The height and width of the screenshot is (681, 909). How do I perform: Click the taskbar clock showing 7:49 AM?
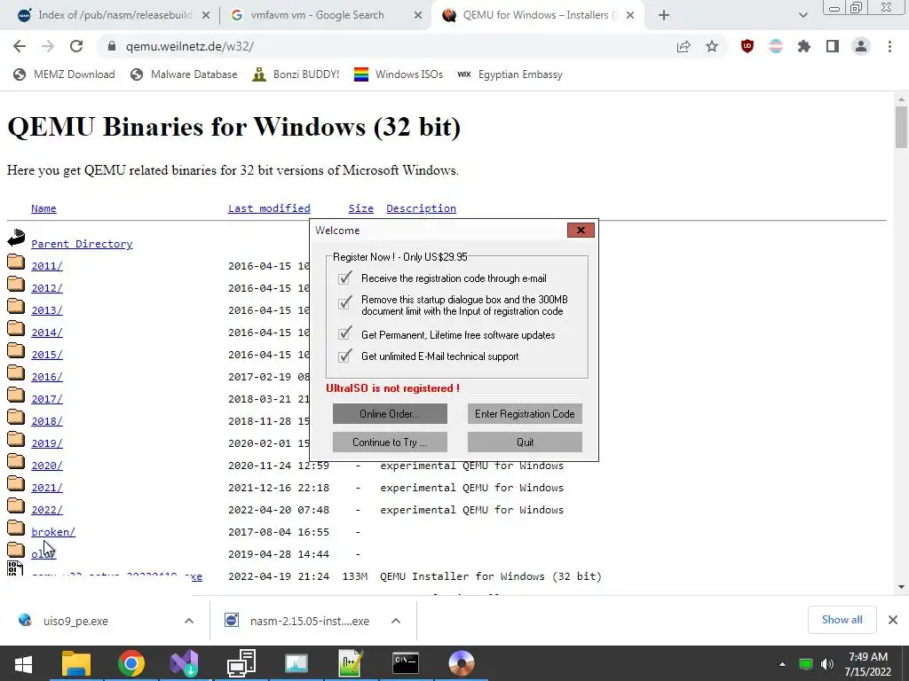pyautogui.click(x=868, y=664)
